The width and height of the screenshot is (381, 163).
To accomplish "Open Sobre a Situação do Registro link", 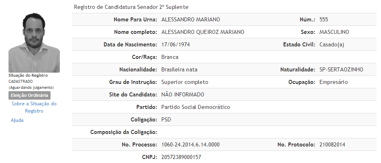I will point(34,107).
